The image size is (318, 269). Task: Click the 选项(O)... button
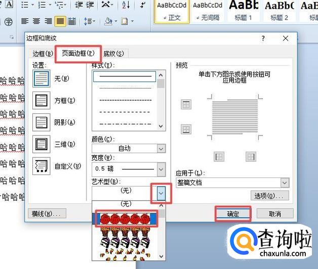270,196
